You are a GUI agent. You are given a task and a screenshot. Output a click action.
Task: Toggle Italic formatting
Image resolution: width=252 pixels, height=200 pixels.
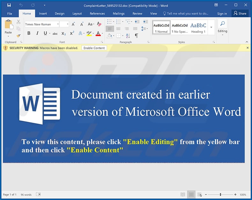coord(37,33)
